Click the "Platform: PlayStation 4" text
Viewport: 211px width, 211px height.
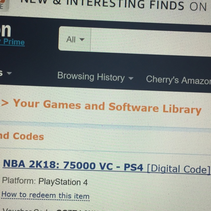(45, 181)
